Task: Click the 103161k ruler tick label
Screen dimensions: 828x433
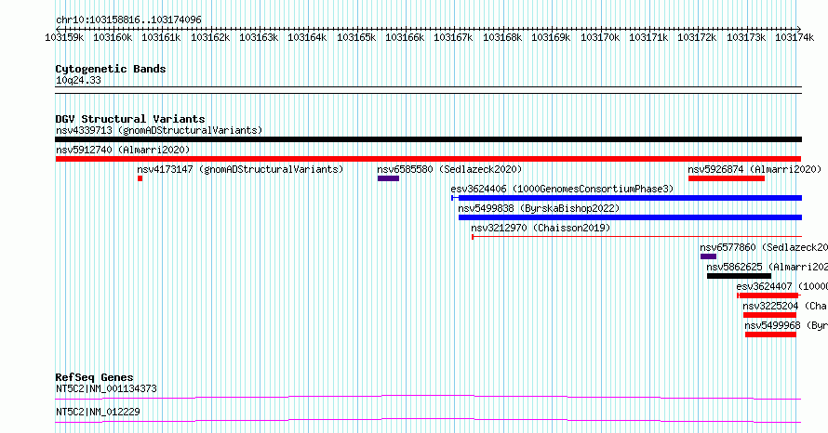Action: pos(162,37)
